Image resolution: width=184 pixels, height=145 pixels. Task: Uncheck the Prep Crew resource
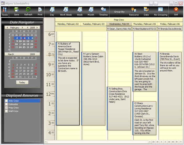pyautogui.click(x=7, y=108)
